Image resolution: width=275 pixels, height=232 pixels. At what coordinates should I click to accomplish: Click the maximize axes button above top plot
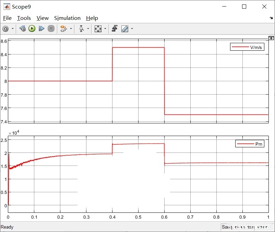(271, 38)
